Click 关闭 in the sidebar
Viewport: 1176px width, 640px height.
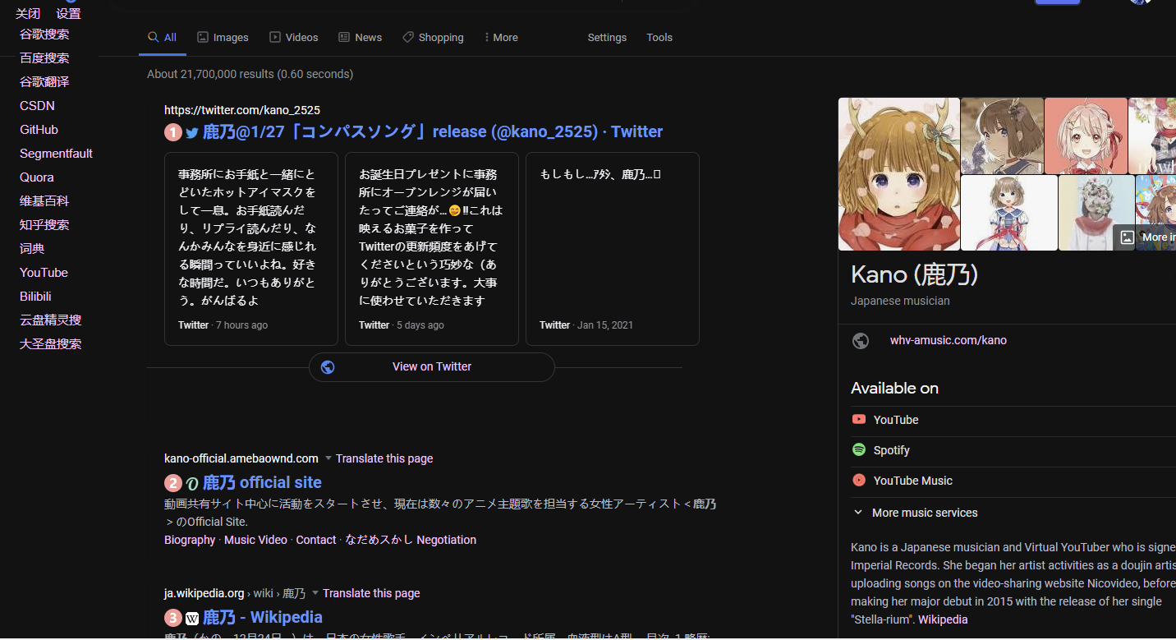pos(28,14)
